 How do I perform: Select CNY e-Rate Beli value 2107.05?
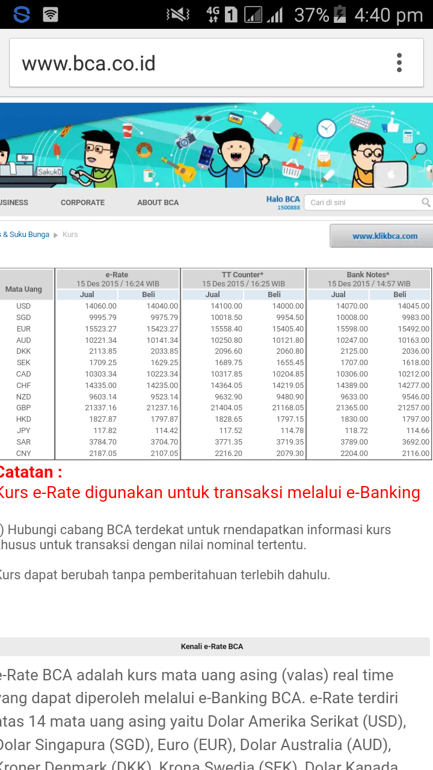click(x=164, y=454)
